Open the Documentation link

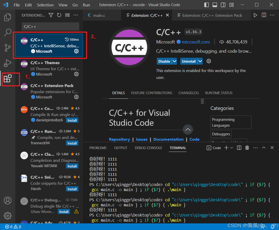(168, 139)
